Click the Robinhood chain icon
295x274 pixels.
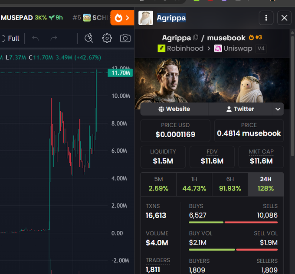[161, 48]
